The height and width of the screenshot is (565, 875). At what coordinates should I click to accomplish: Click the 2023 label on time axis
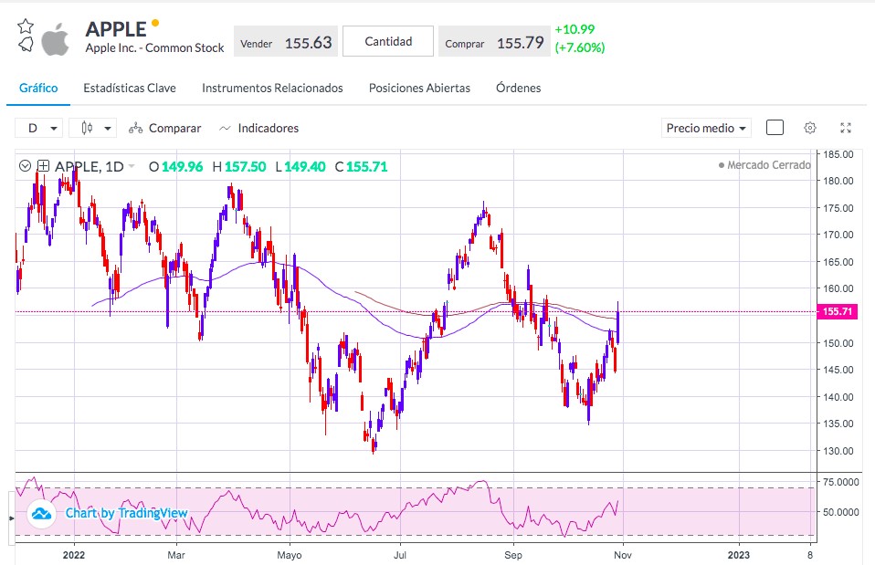coord(739,555)
